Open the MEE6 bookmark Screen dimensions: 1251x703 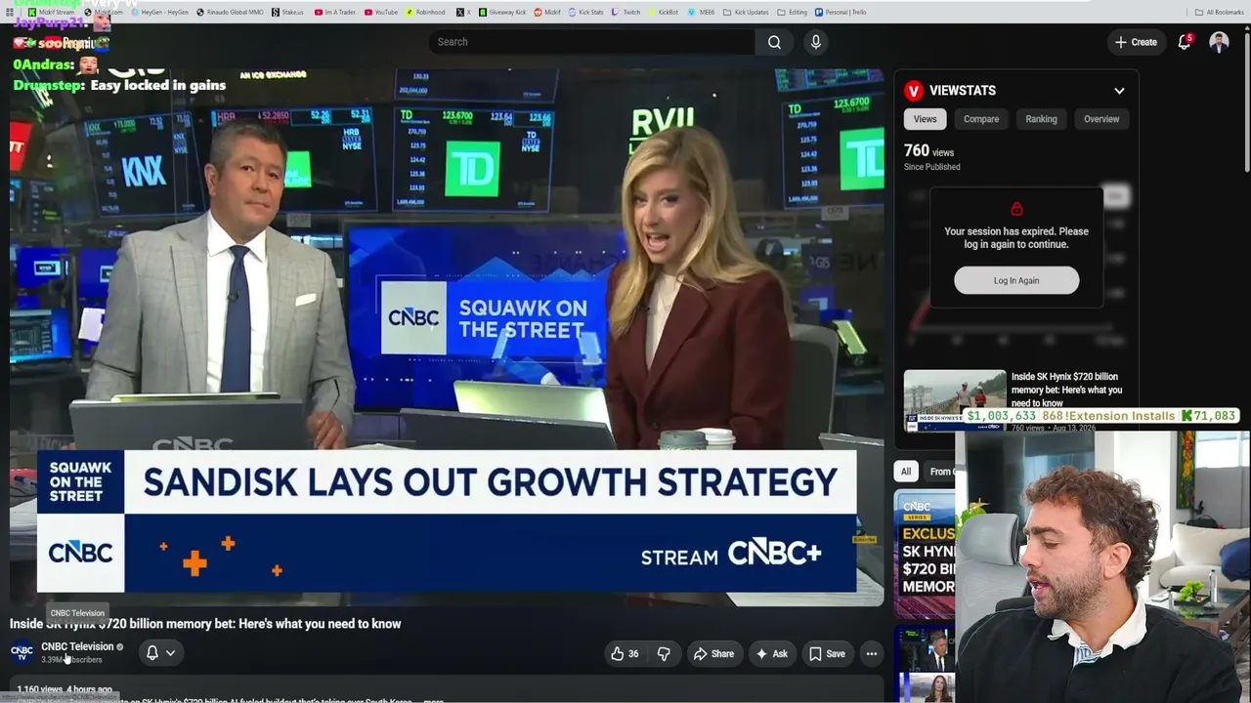[x=700, y=12]
